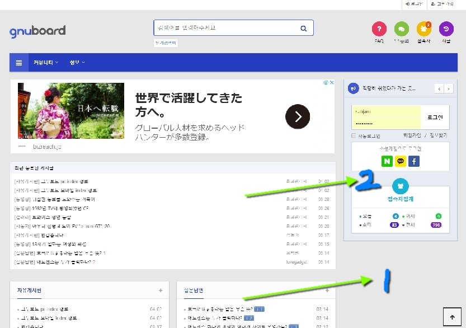Open the red FAQ icon
The height and width of the screenshot is (328, 466).
(379, 29)
